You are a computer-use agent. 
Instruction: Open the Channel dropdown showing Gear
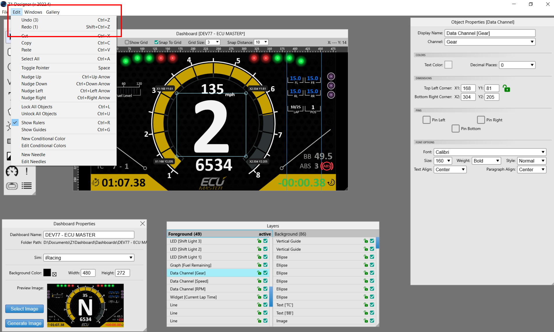tap(490, 42)
